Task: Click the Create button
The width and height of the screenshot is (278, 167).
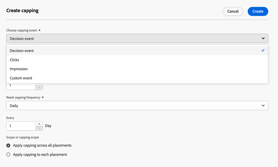Action: pos(258,11)
